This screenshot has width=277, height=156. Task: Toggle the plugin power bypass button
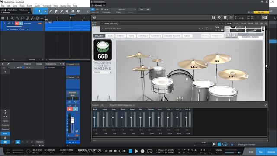point(93,10)
